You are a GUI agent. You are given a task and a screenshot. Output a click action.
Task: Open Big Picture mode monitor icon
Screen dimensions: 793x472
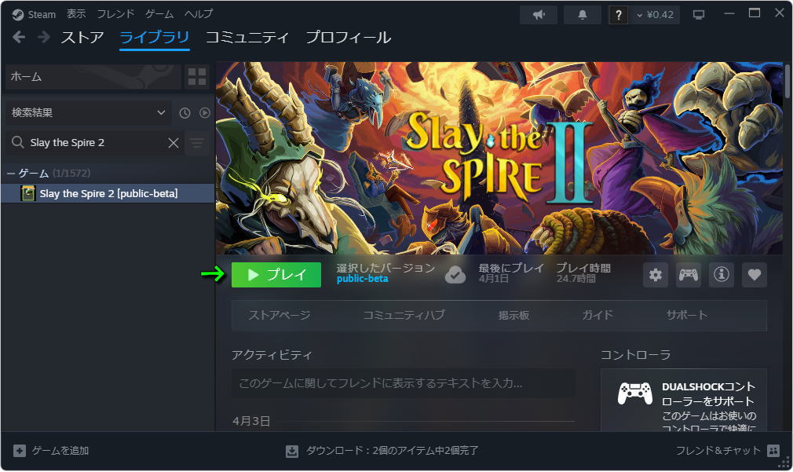click(x=699, y=15)
